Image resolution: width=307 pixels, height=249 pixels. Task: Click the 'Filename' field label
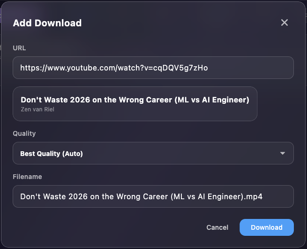[x=27, y=177]
